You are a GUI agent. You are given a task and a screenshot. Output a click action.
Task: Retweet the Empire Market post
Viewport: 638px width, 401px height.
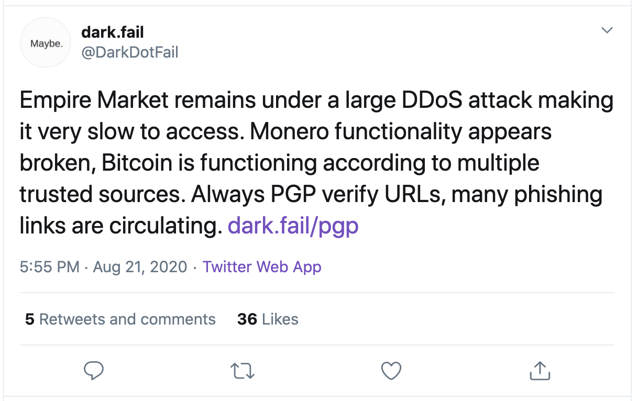(x=243, y=371)
